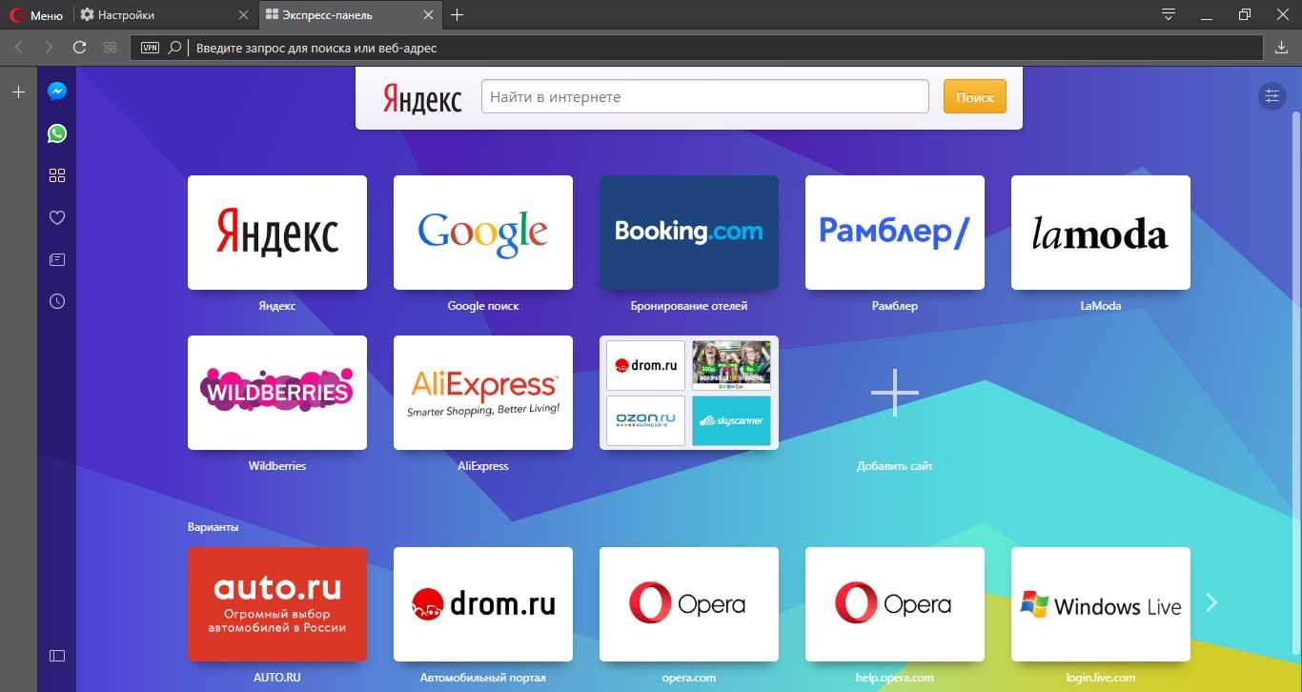Open a new tab with plus button
This screenshot has height=692, width=1302.
point(458,15)
